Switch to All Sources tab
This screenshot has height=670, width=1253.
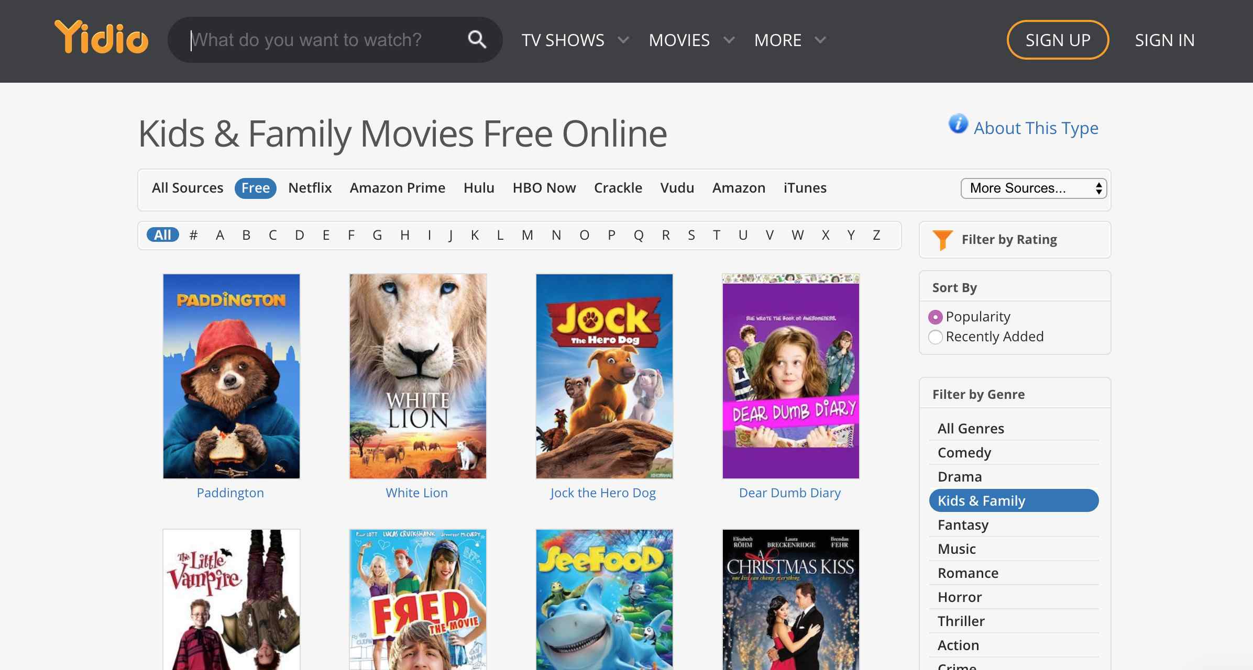pyautogui.click(x=188, y=188)
